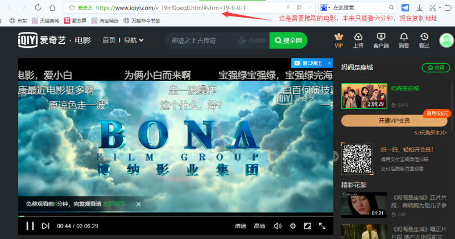Viewport: 455px width, 239px height.
Task: Toggle fullscreen expand arrows icon
Action: pos(322,226)
